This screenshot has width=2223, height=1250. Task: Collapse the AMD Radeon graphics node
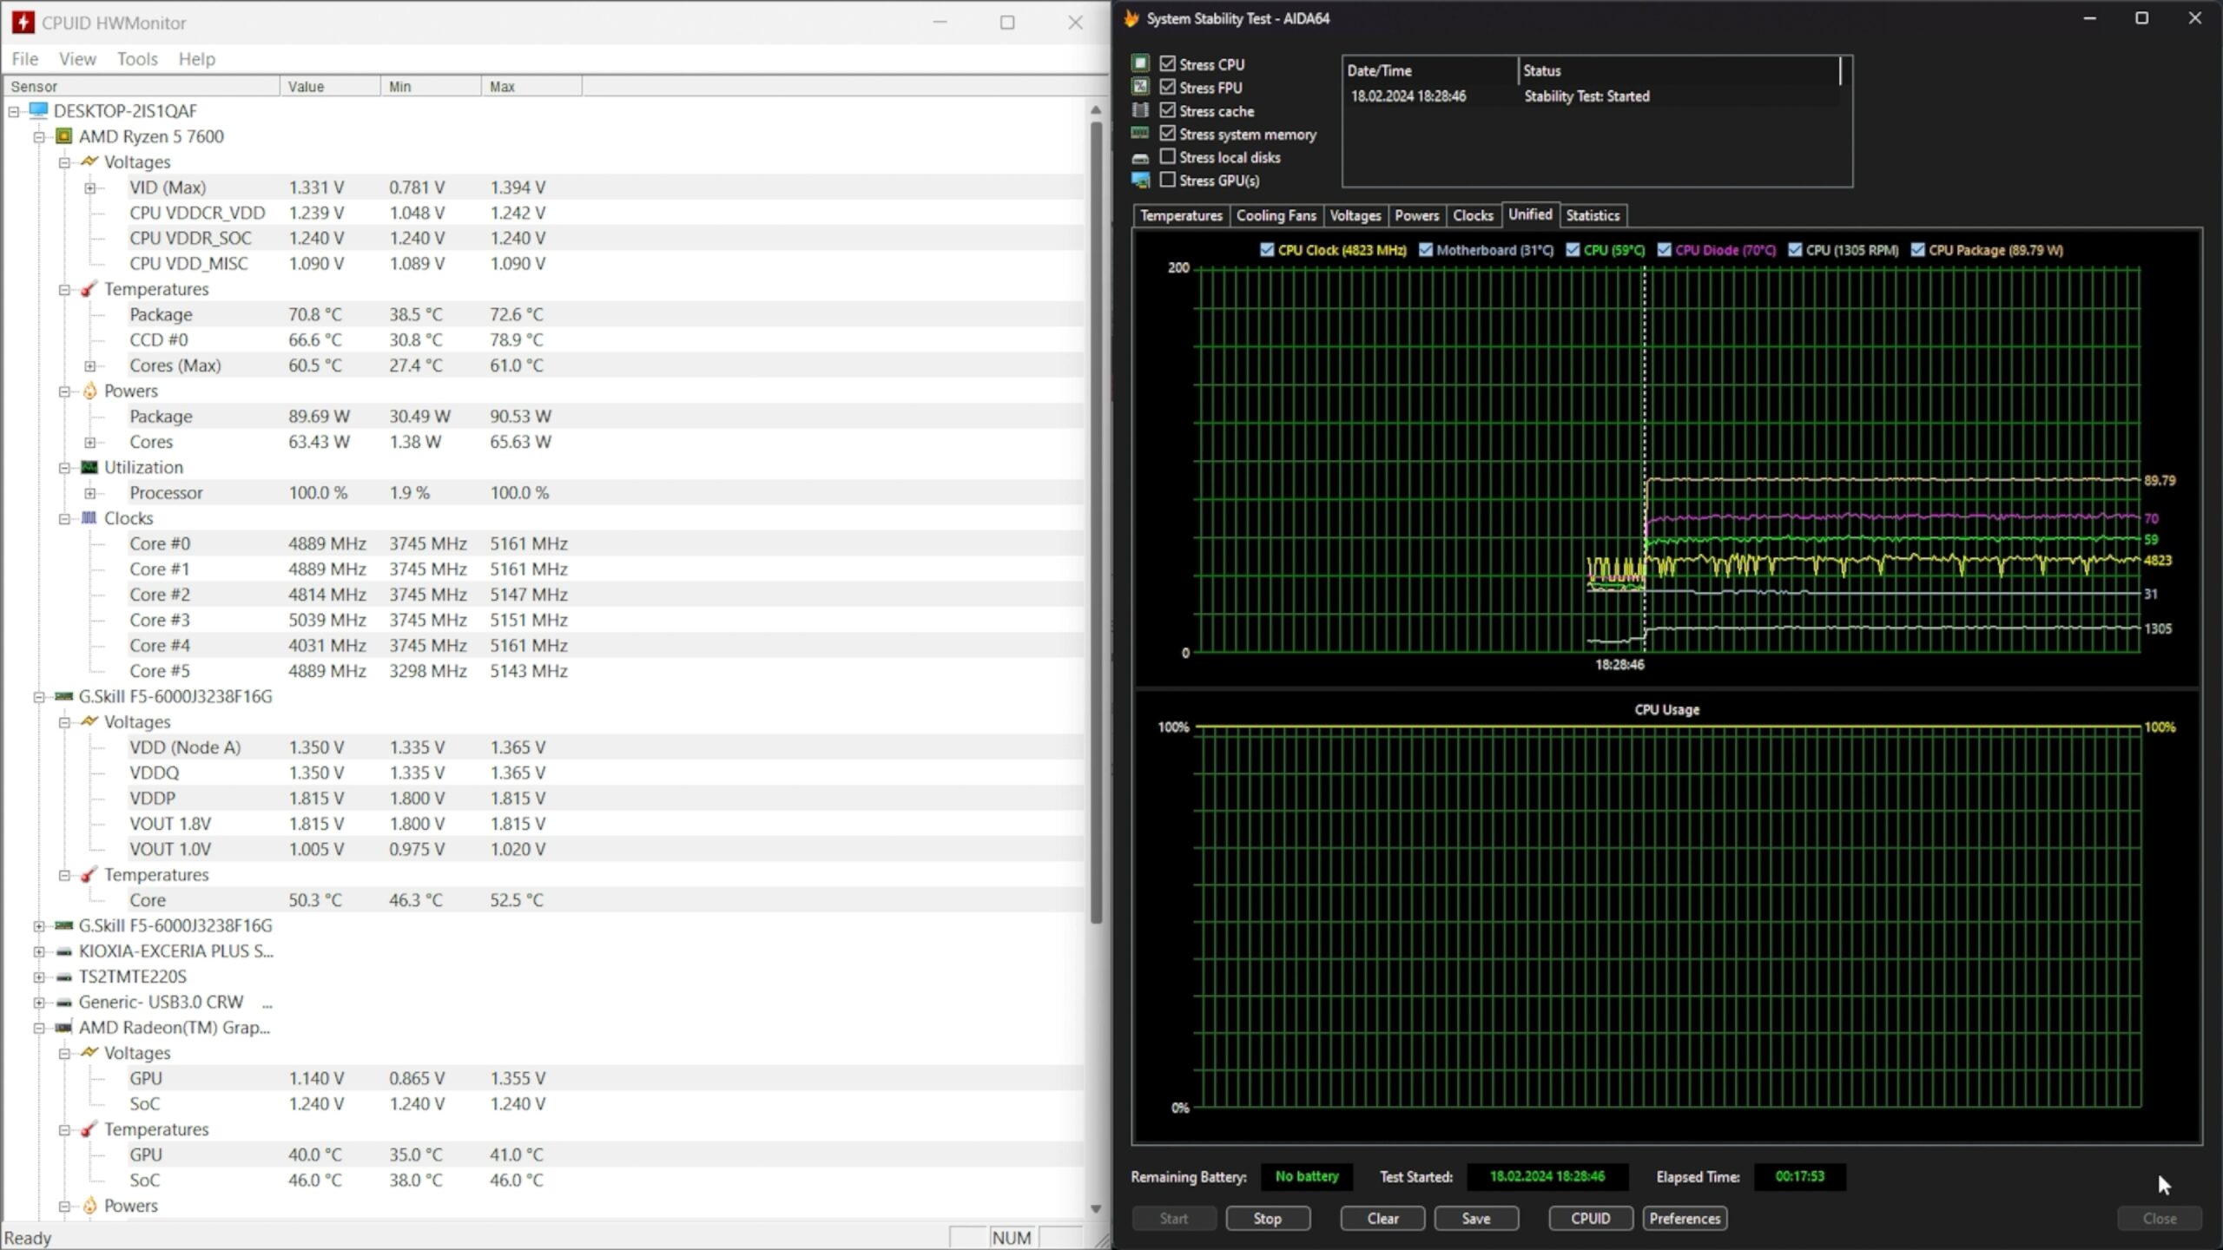[x=39, y=1028]
